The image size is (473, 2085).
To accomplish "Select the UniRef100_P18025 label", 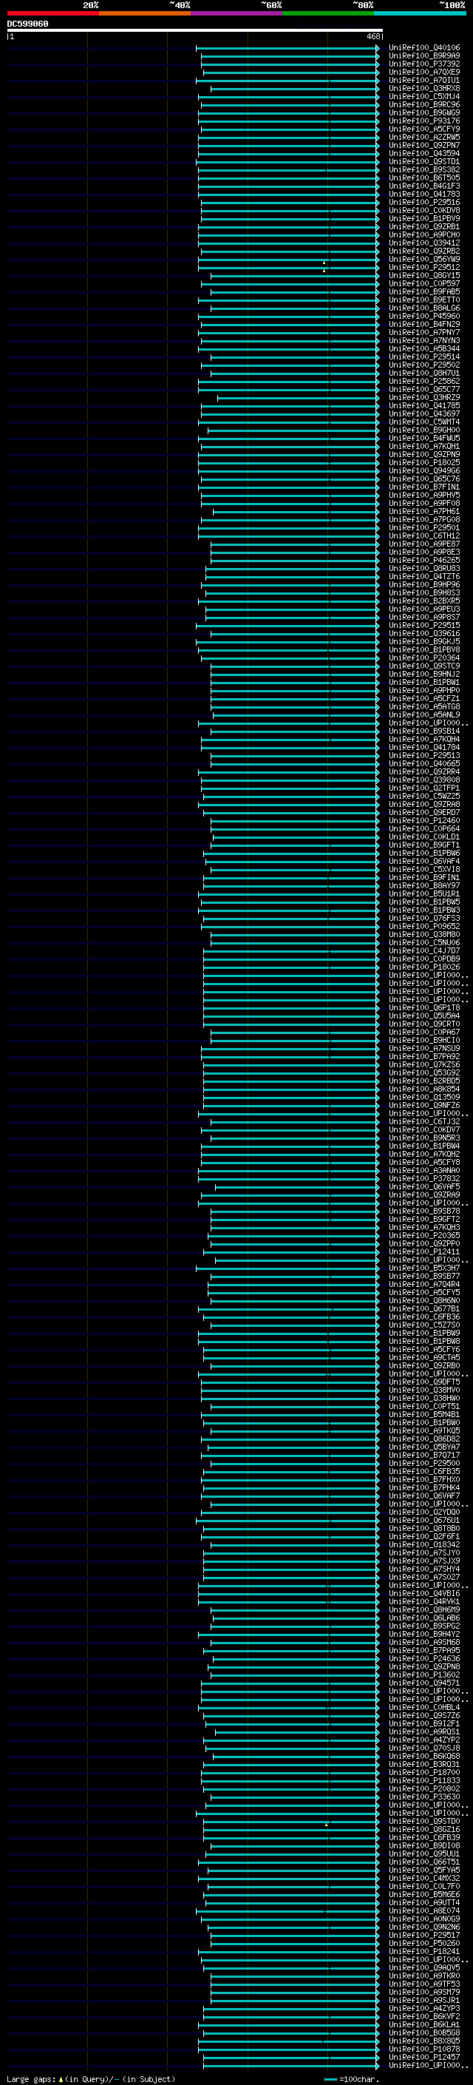I will click(x=424, y=462).
